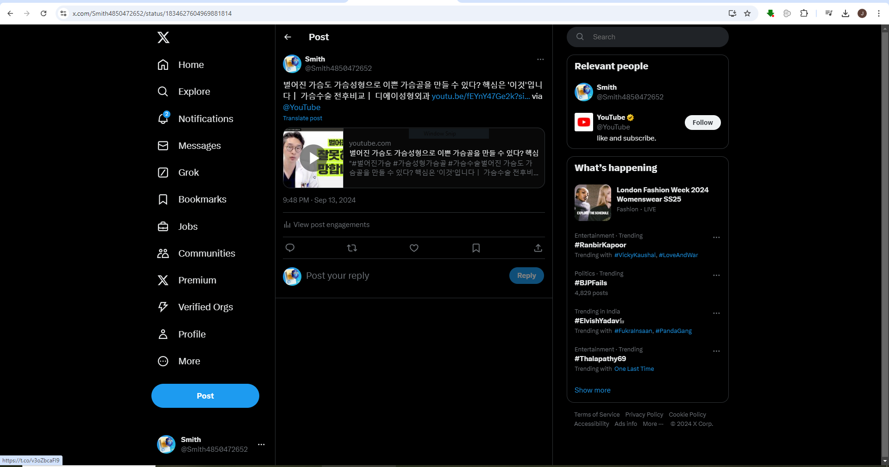The width and height of the screenshot is (889, 467).
Task: Open Chrome three-dot menu
Action: pyautogui.click(x=879, y=13)
